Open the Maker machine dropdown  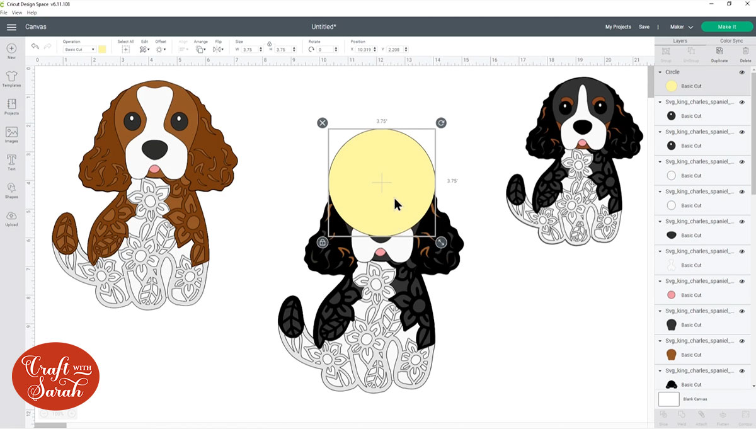coord(682,27)
